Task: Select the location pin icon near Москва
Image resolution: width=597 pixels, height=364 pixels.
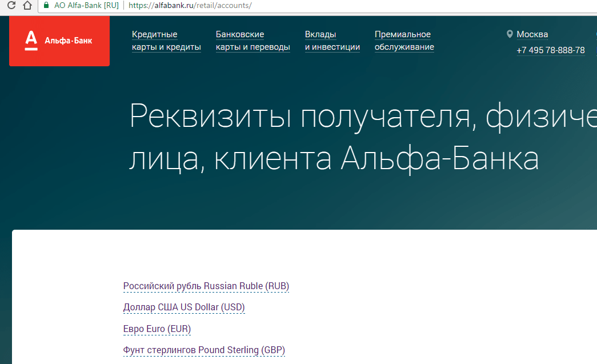Action: coord(510,34)
